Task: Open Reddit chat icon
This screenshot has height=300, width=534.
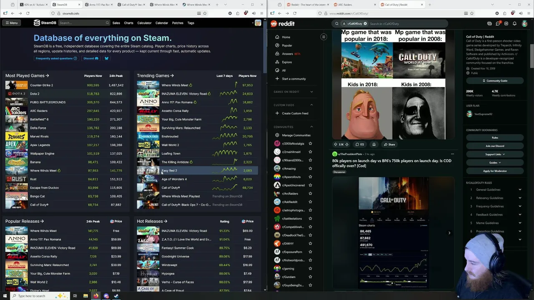Action: click(x=498, y=24)
